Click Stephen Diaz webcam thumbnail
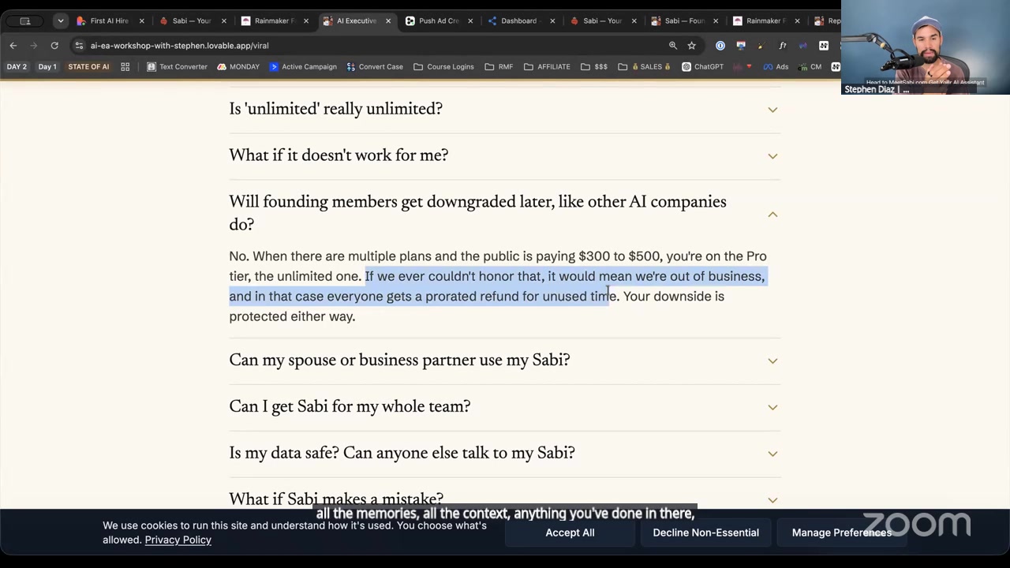The width and height of the screenshot is (1010, 568). pyautogui.click(x=925, y=47)
